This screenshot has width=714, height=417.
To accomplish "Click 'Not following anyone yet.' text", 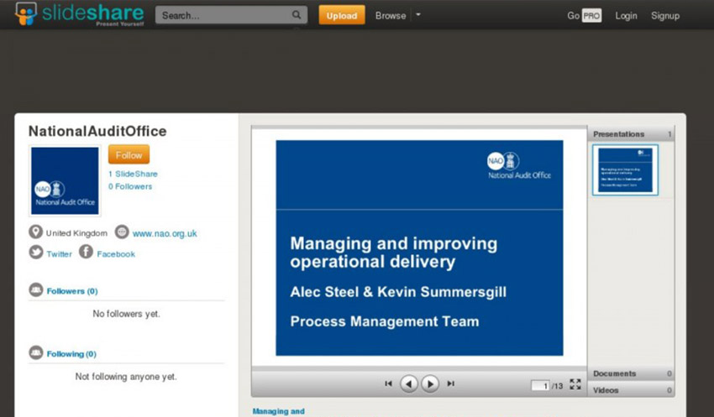I will (126, 377).
